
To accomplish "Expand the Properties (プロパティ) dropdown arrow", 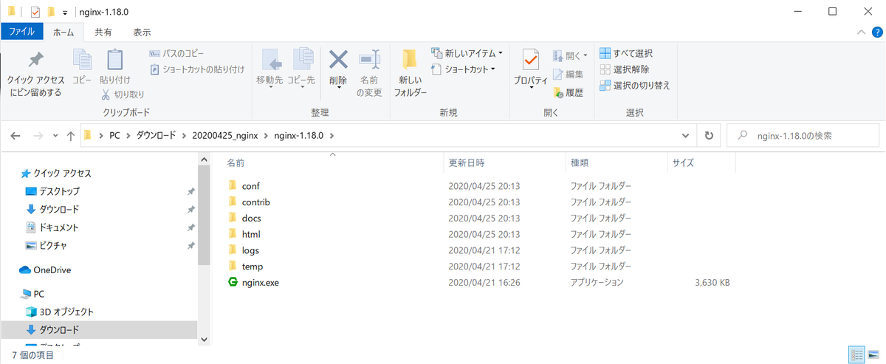I will click(530, 88).
